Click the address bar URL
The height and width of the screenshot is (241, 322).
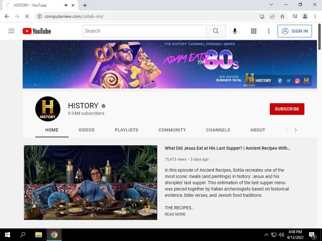74,16
